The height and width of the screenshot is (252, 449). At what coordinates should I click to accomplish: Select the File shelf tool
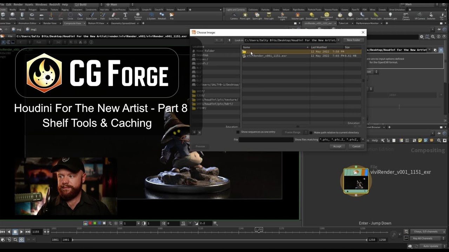click(172, 16)
